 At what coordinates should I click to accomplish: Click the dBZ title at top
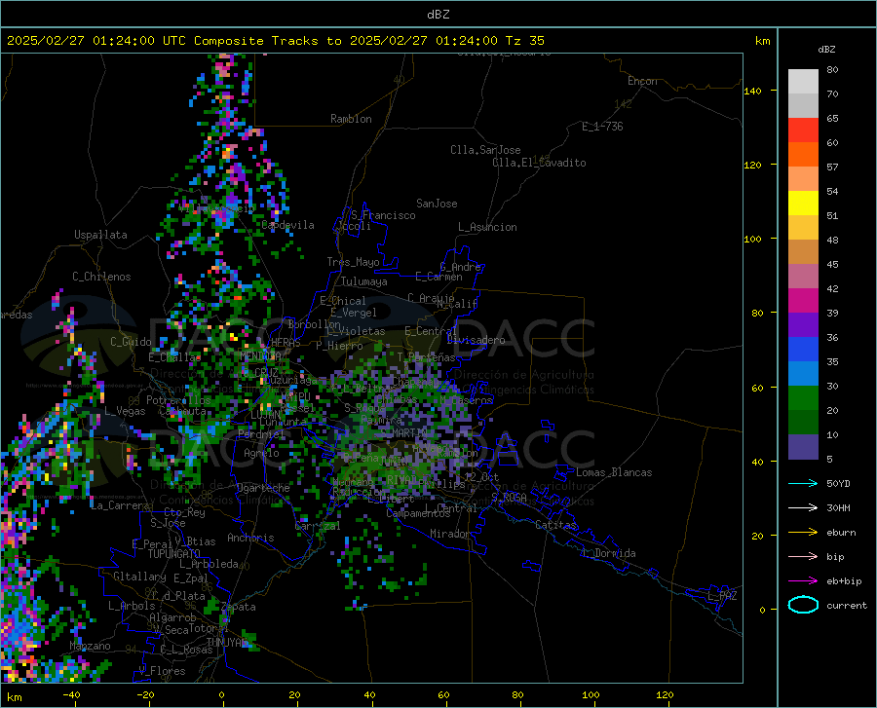point(438,15)
